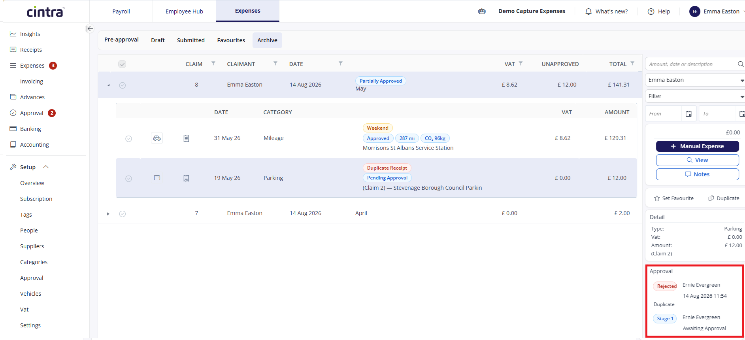Filter the TOTAL column

point(632,63)
